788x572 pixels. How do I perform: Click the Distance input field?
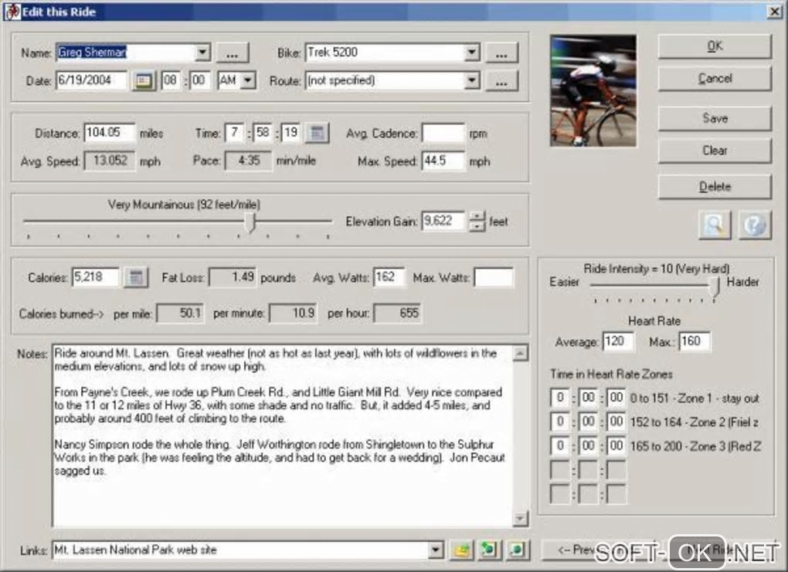point(110,133)
